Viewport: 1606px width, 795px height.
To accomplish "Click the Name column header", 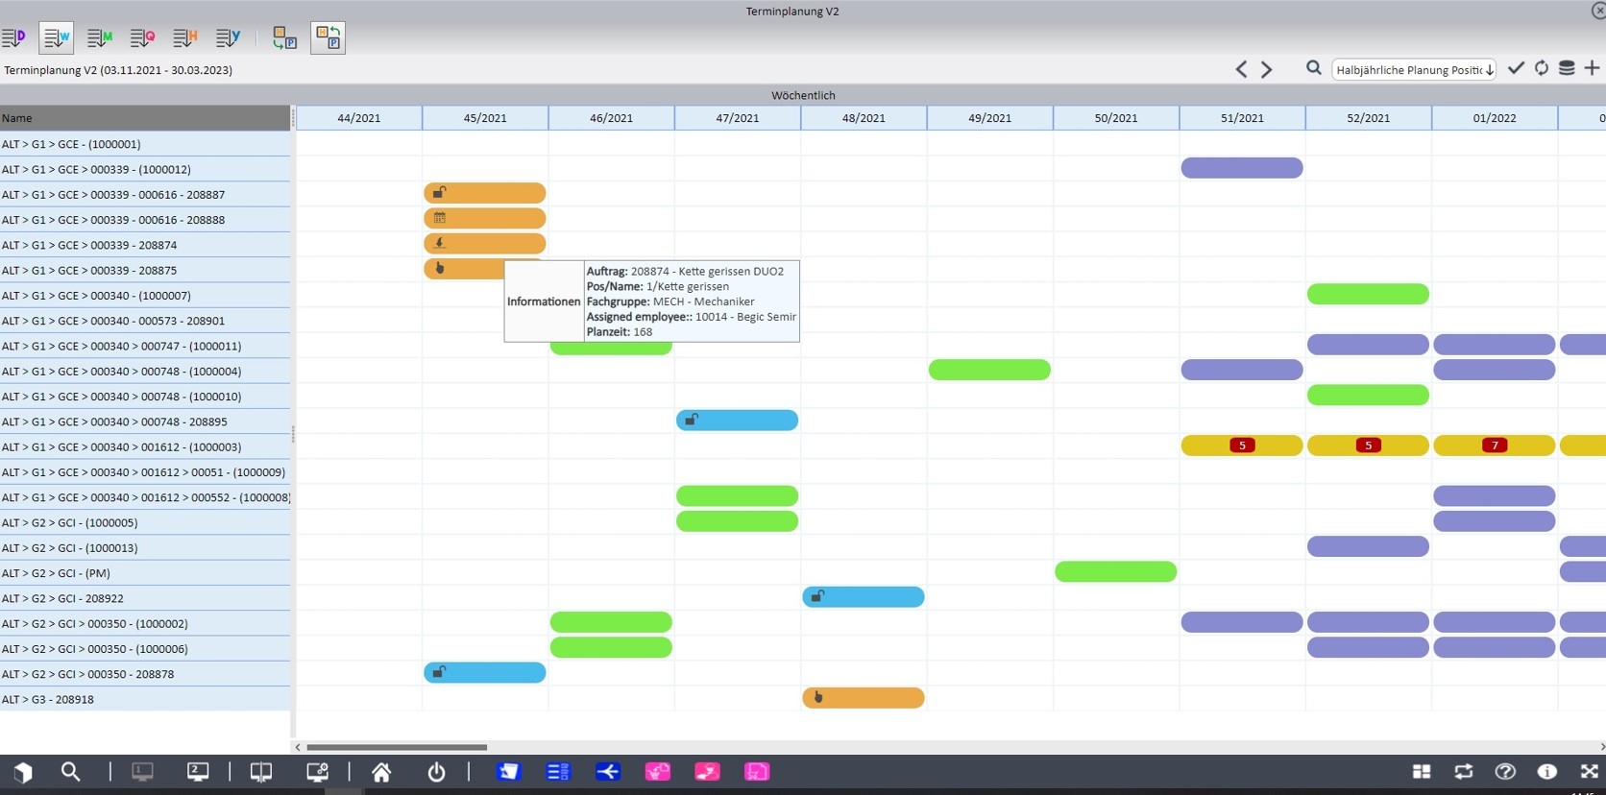I will [x=145, y=118].
